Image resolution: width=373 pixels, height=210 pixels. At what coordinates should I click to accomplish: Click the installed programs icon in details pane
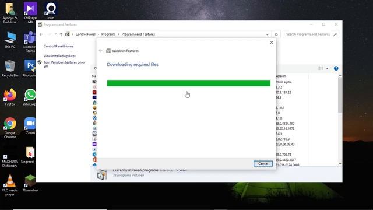102,174
